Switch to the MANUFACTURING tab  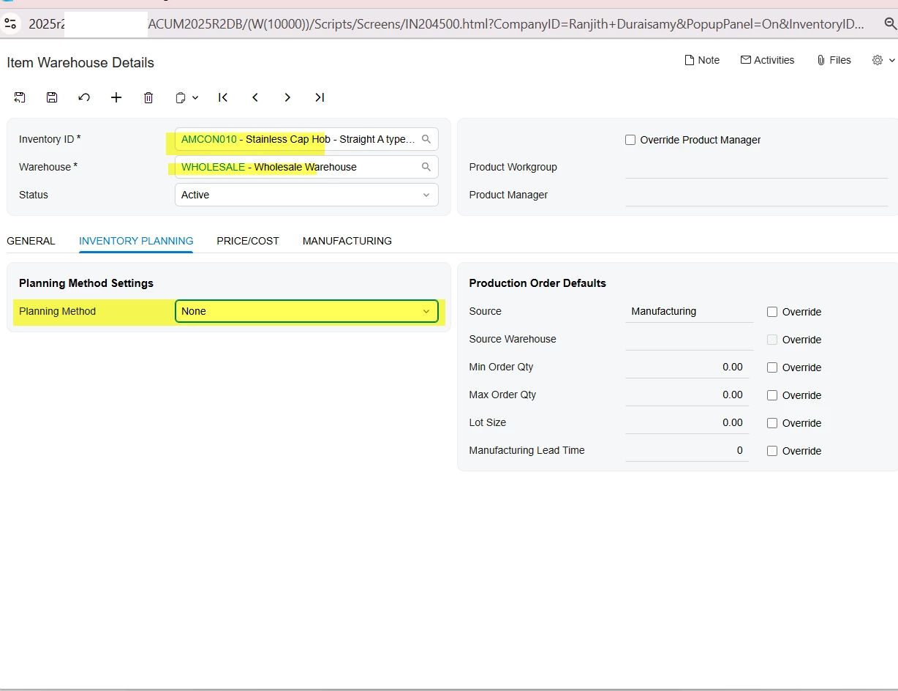point(347,241)
